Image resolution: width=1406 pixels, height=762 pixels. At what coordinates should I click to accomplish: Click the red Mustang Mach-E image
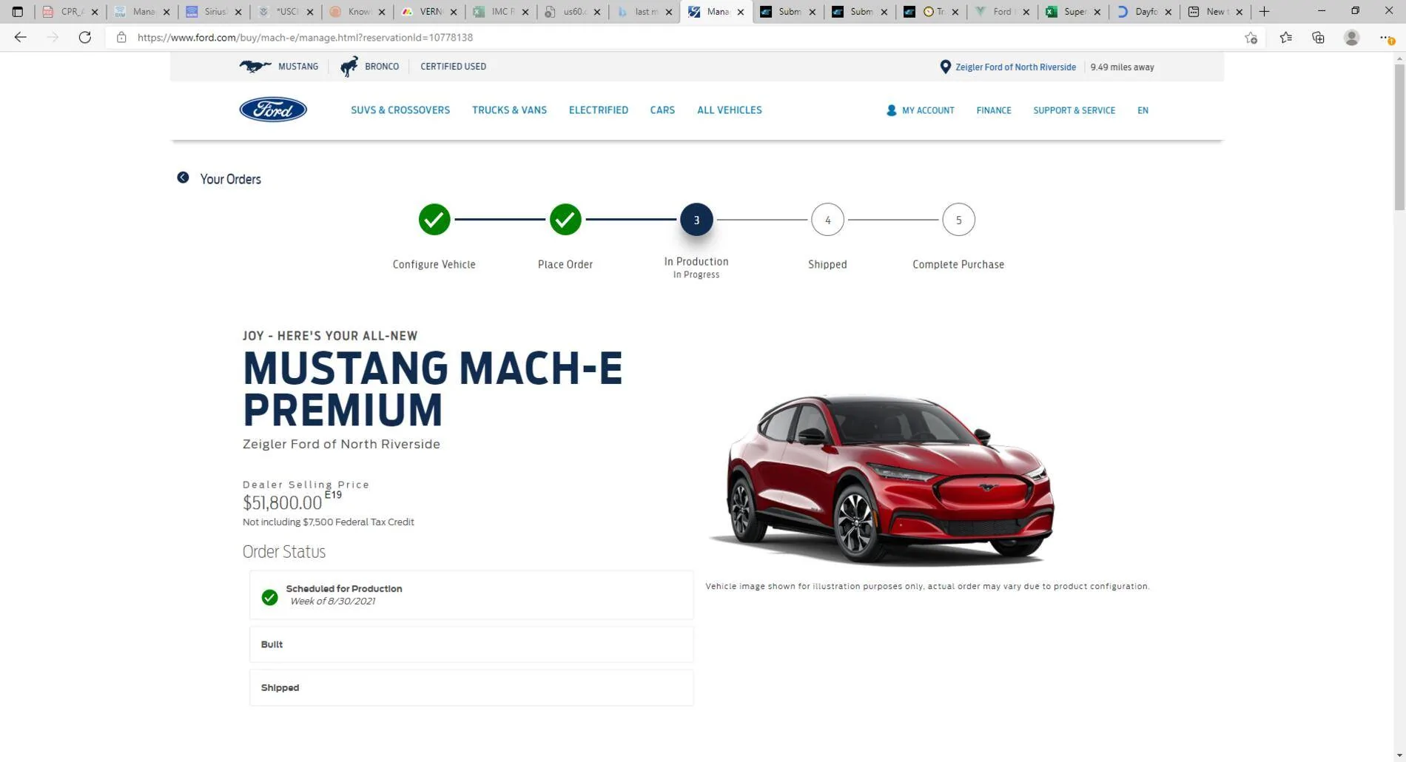coord(881,480)
